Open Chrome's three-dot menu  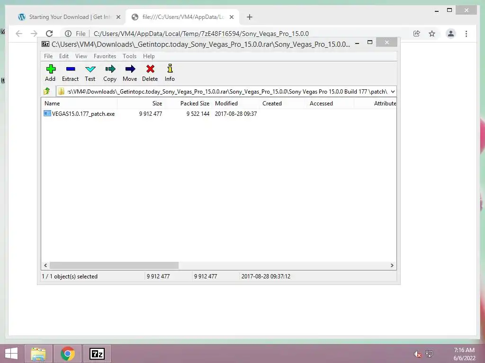466,34
